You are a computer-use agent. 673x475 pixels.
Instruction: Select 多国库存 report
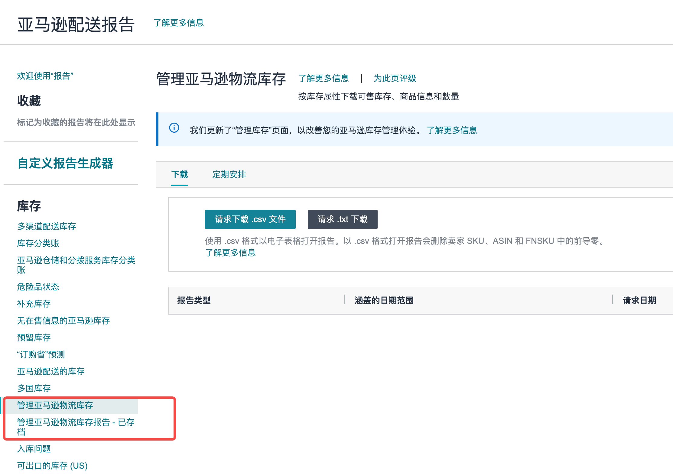(34, 388)
